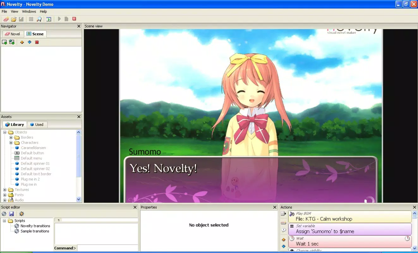The height and width of the screenshot is (253, 418).
Task: Close the Properties panel
Action: [275, 207]
